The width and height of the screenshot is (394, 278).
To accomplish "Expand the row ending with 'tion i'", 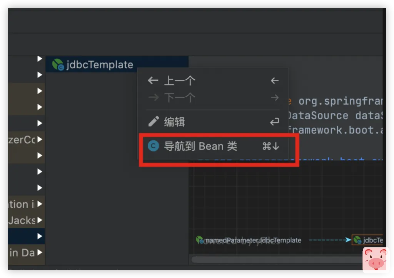I will (x=40, y=204).
